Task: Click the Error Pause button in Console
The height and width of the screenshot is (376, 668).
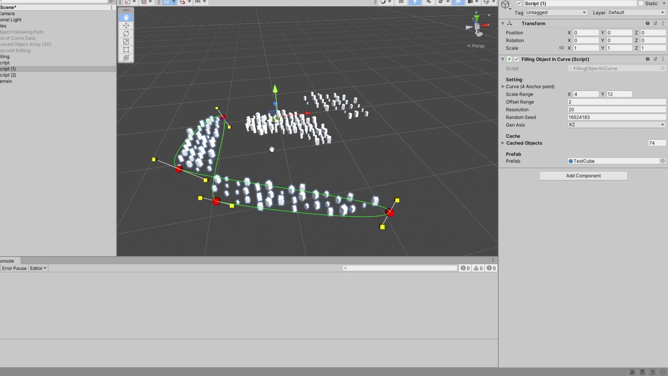Action: [14, 268]
